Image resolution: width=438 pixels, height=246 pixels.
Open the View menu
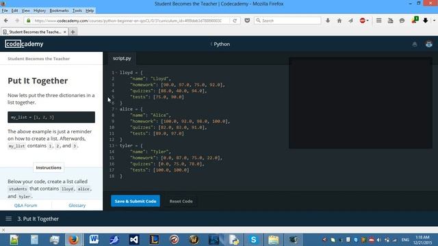click(26, 11)
